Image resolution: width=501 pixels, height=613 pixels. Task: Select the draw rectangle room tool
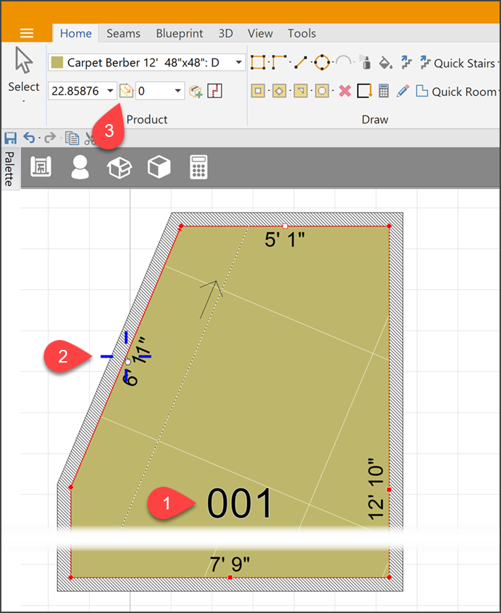258,62
